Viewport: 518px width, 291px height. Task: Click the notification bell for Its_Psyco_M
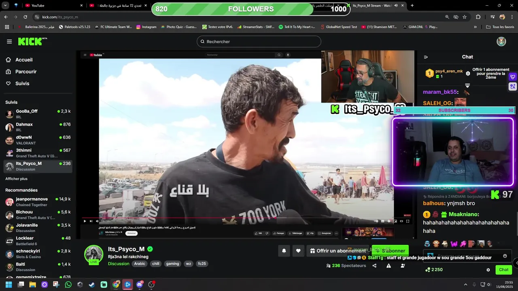pos(284,251)
